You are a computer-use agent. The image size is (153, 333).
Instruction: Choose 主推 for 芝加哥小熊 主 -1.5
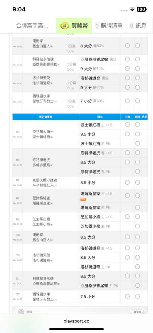[127, 217]
